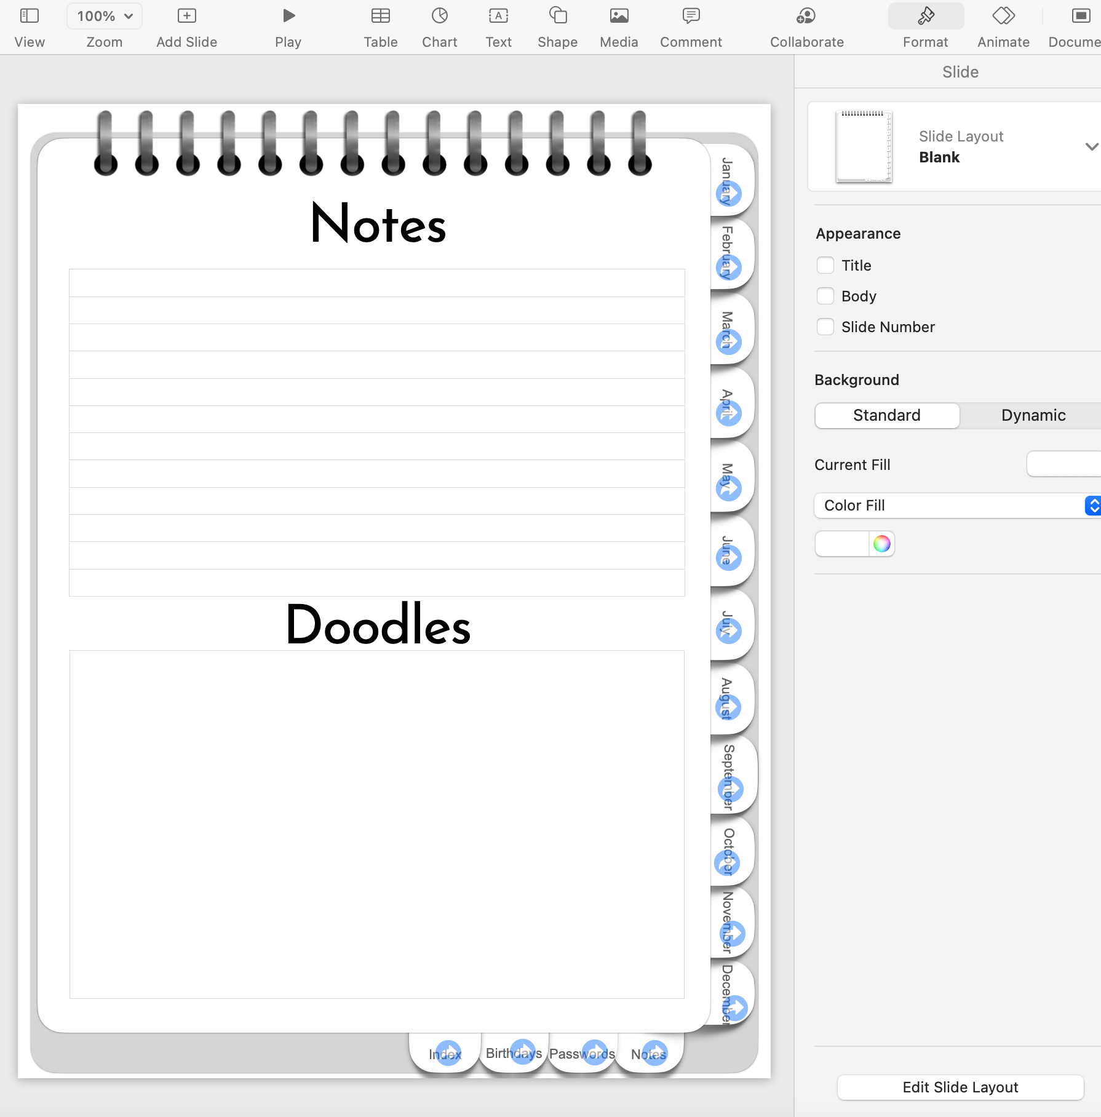1101x1117 pixels.
Task: Click the Collaborate icon
Action: [806, 16]
